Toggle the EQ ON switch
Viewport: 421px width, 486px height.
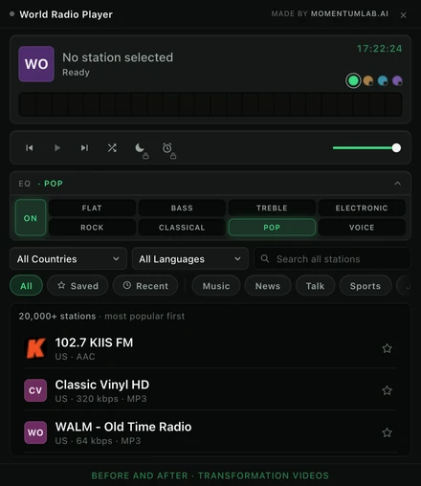(x=31, y=218)
